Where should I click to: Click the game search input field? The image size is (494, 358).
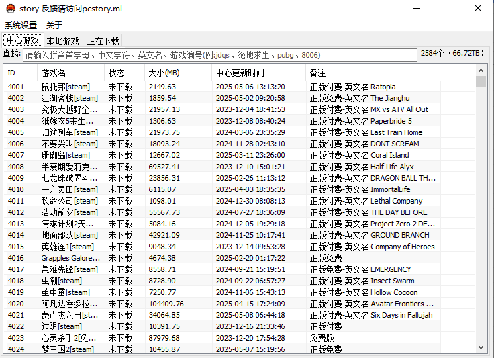click(x=219, y=55)
